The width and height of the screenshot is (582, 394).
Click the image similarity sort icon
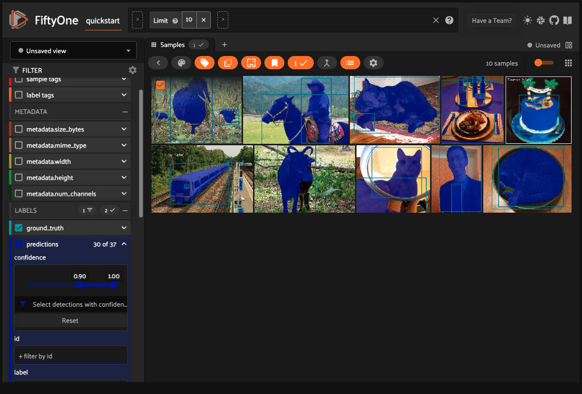click(251, 63)
